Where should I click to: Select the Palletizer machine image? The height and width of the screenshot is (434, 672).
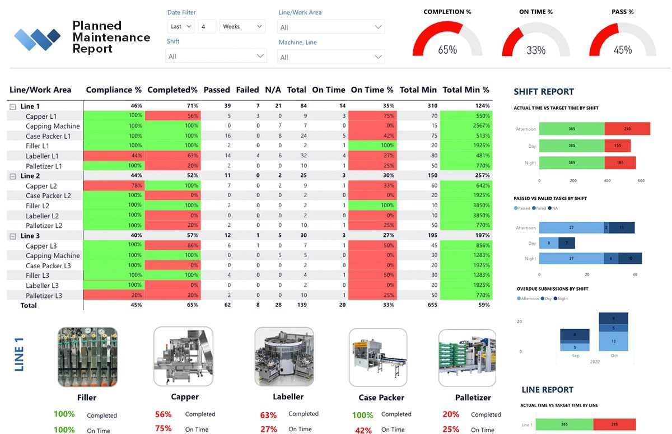coord(467,357)
